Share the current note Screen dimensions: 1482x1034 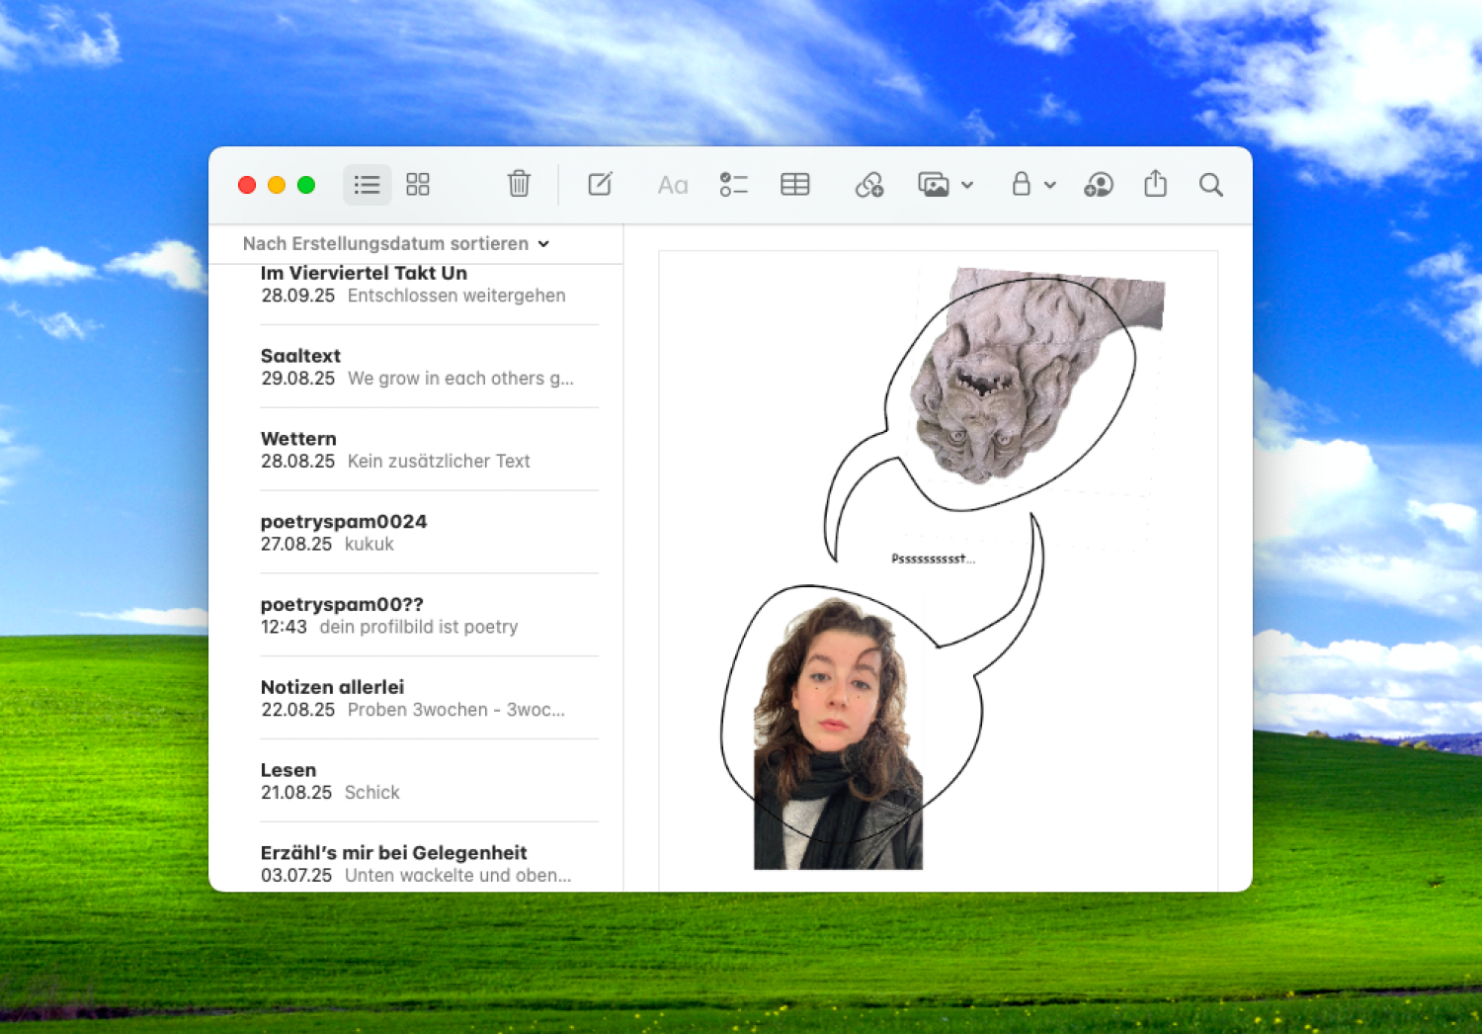(x=1155, y=184)
